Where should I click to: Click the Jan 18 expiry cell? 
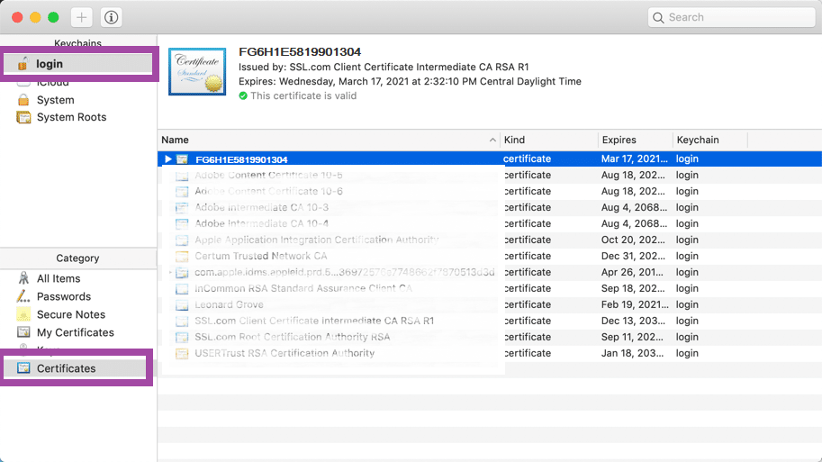pyautogui.click(x=632, y=353)
